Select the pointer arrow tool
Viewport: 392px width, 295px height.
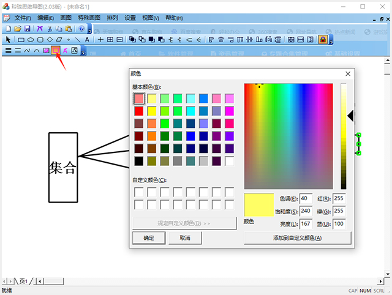(x=8, y=39)
